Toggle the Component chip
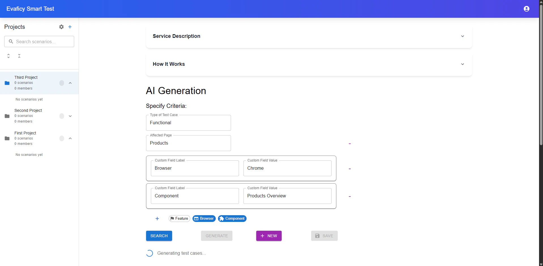The width and height of the screenshot is (543, 266). point(232,219)
